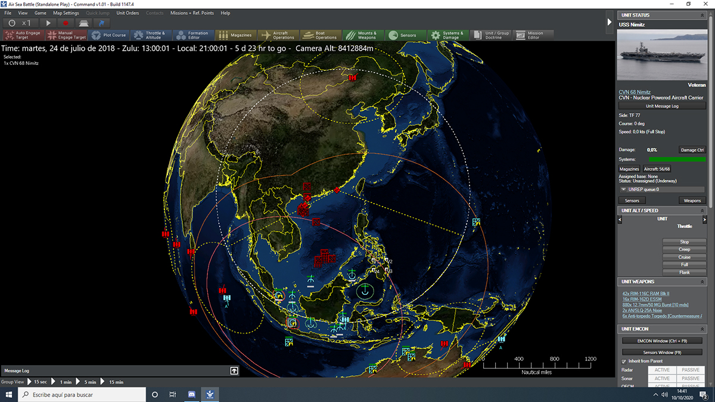Image resolution: width=715 pixels, height=402 pixels.
Task: Click left arrow in Unit Alt/Speed panel
Action: pyautogui.click(x=620, y=220)
